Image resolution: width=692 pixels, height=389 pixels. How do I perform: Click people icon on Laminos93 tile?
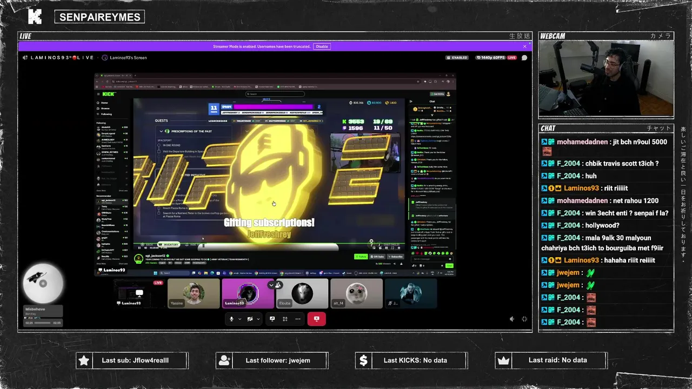click(278, 285)
